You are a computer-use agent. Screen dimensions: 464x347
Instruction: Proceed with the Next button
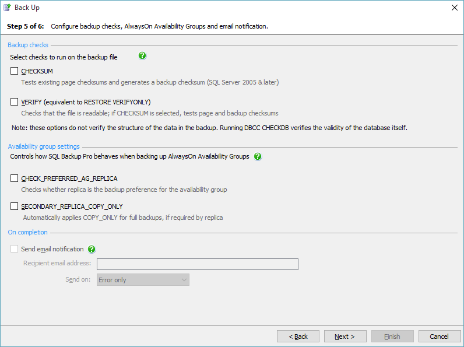(x=345, y=337)
